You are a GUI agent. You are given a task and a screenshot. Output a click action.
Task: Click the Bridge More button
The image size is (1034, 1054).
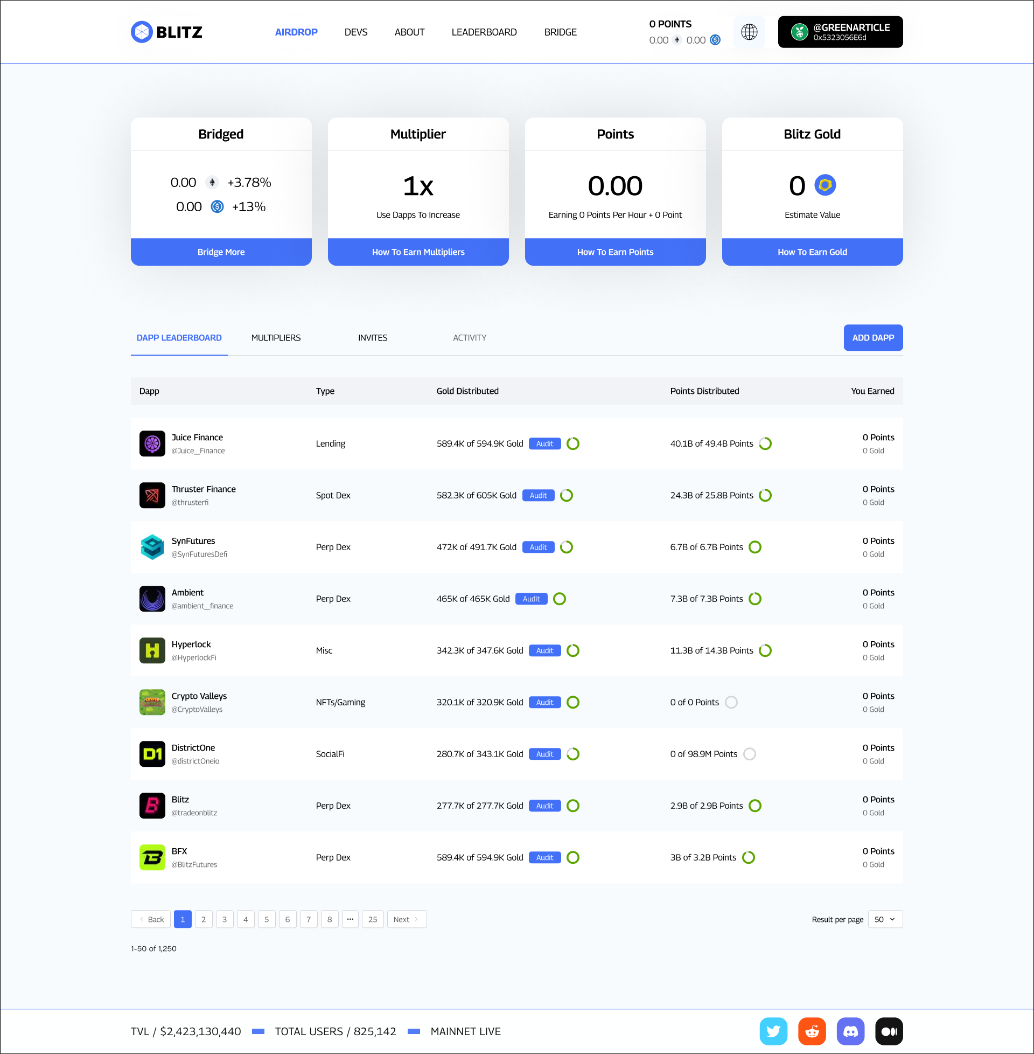tap(221, 252)
